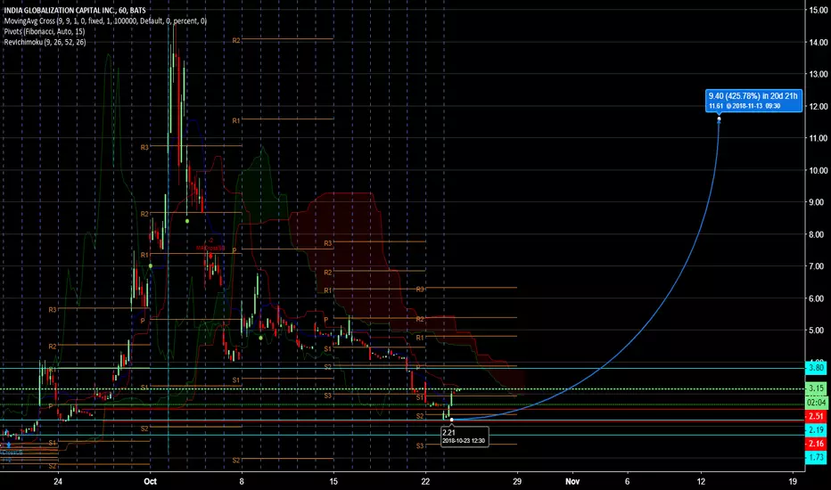Click 12.00 on the price axis
Image resolution: width=831 pixels, height=490 pixels.
coord(819,107)
